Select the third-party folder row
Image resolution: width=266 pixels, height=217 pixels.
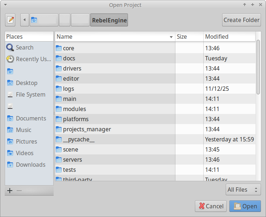[155, 178]
